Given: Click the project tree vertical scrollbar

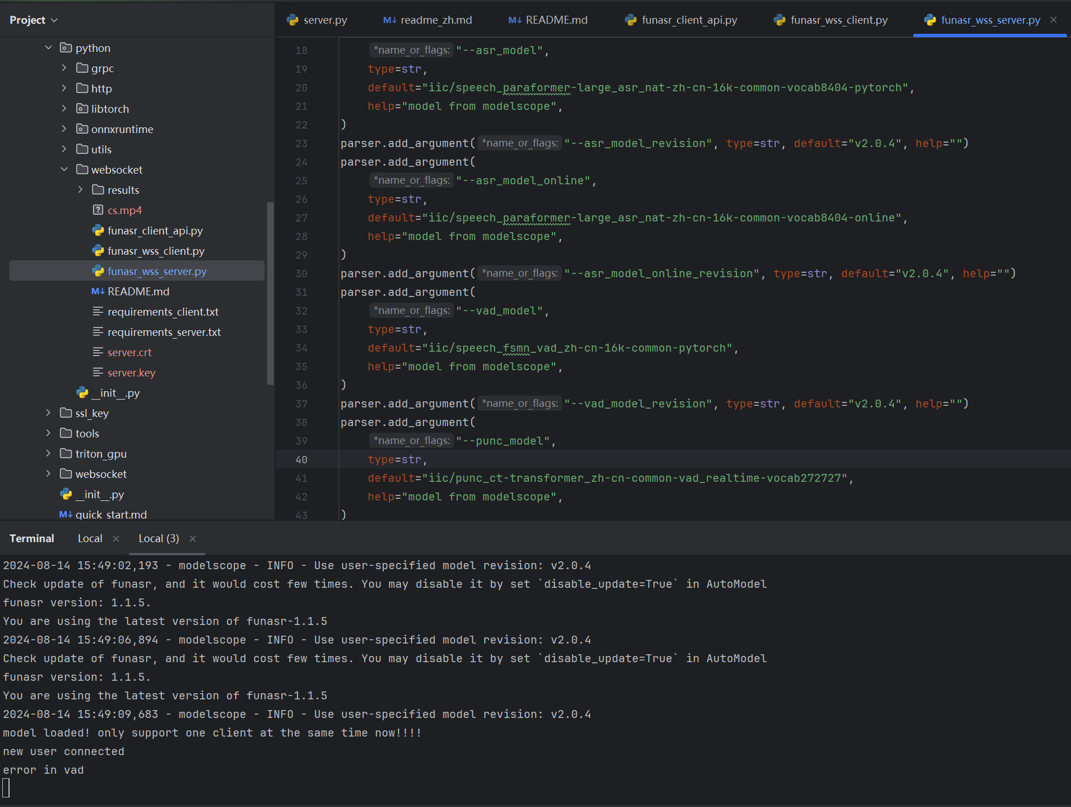Looking at the screenshot, I should click(x=270, y=293).
